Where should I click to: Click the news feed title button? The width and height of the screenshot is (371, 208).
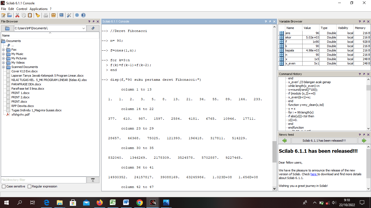(x=324, y=141)
